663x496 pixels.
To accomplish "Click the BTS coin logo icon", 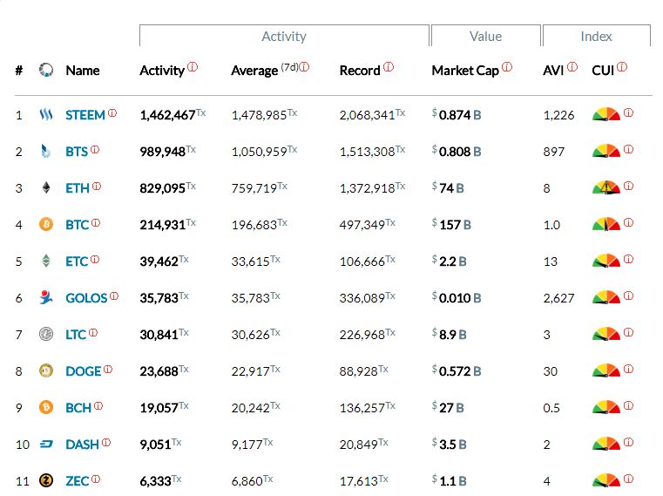I will point(45,151).
